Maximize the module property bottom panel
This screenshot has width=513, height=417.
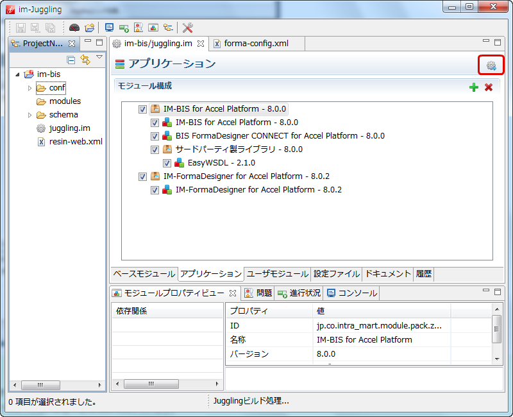tap(498, 292)
